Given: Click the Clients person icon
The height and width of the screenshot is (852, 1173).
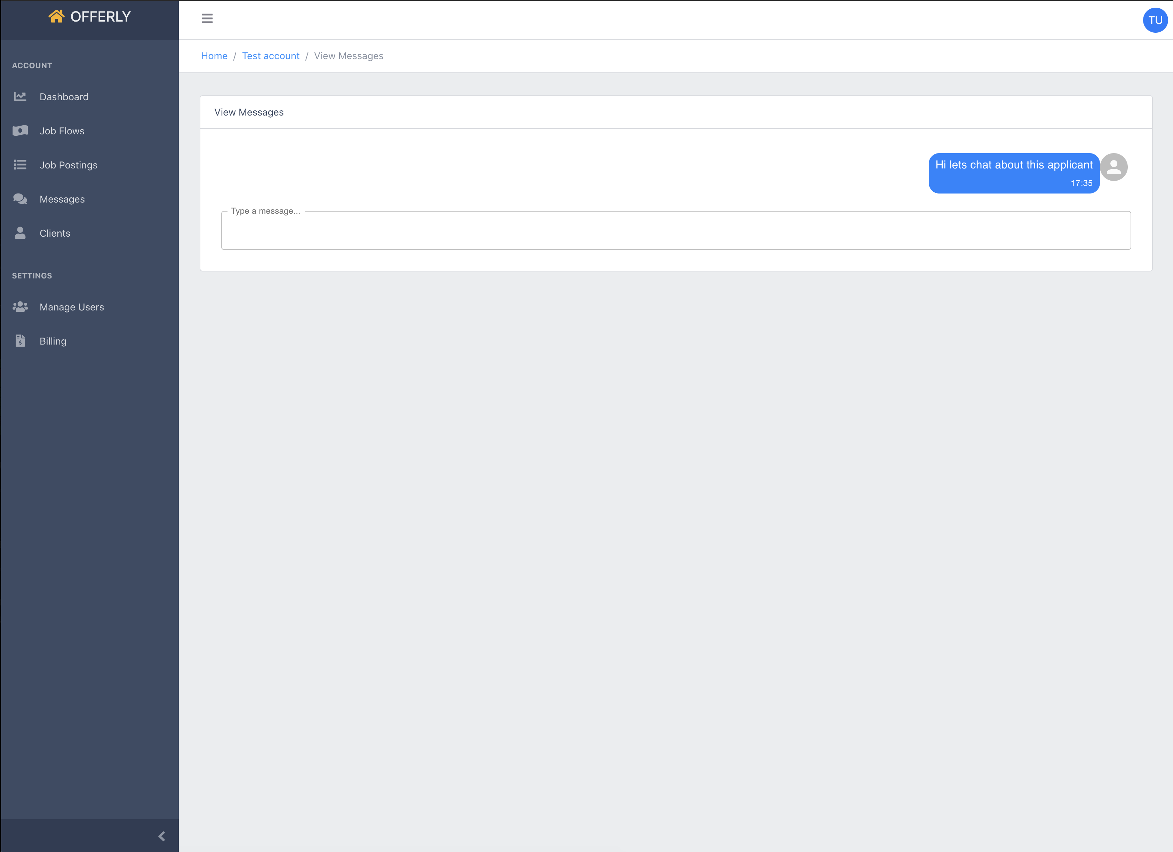Looking at the screenshot, I should 20,233.
